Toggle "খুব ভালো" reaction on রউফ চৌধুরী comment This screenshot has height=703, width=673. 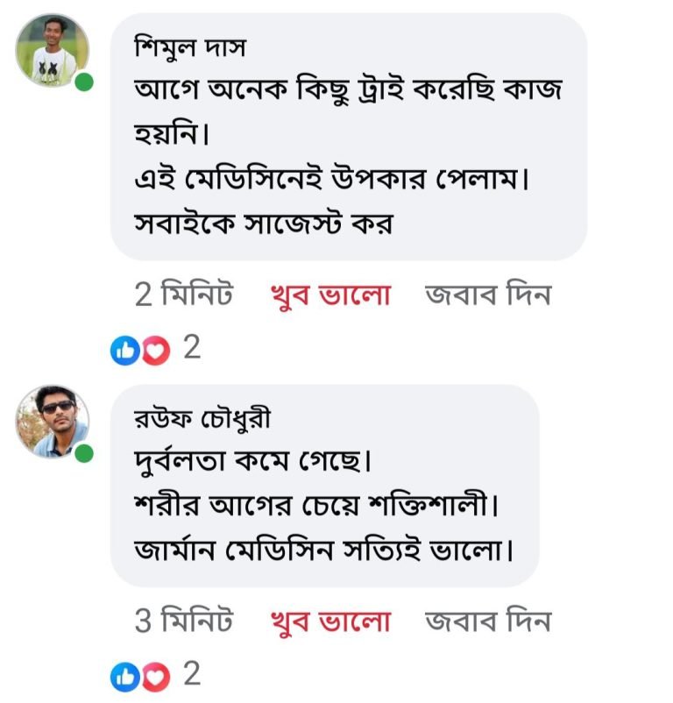329,622
